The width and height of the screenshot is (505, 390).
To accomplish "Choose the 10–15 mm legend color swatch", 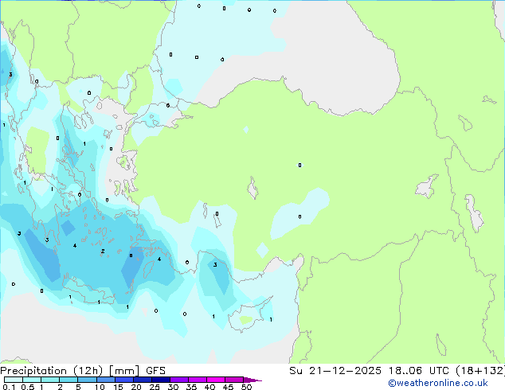I will click(105, 380).
